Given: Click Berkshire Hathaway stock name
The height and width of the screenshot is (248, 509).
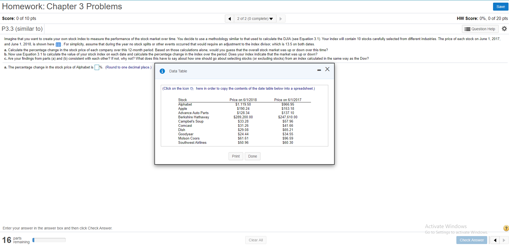Looking at the screenshot, I should 193,117.
